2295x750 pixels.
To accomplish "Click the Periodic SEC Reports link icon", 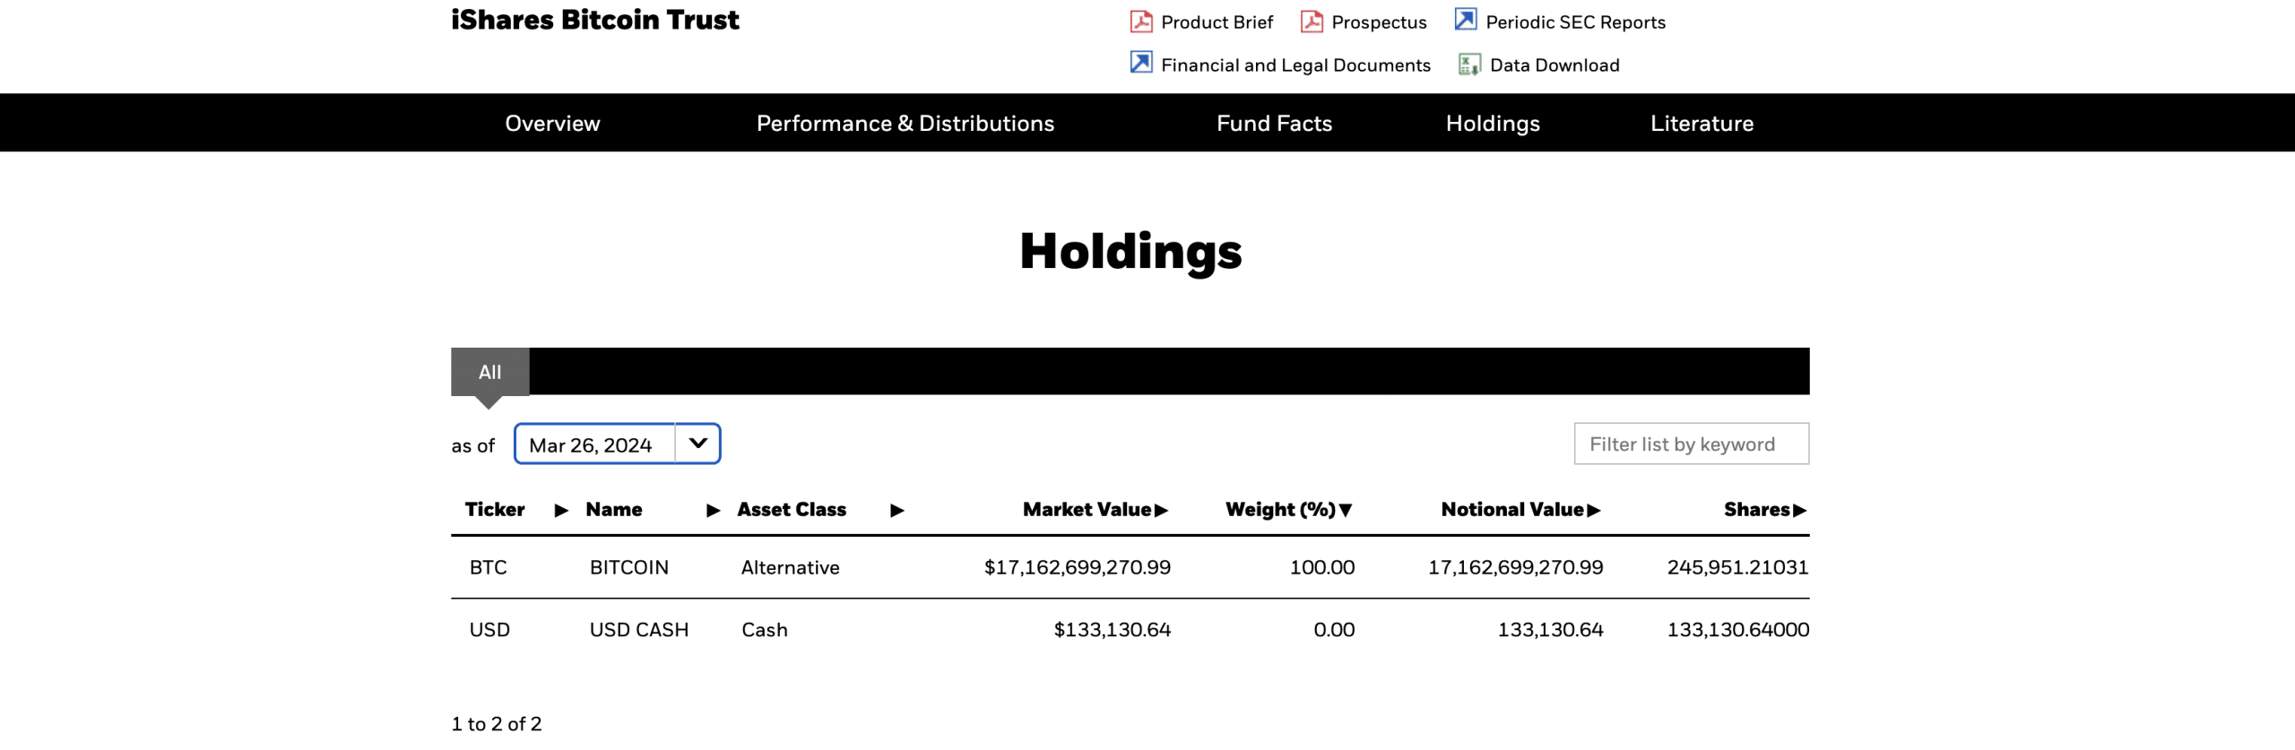I will pos(1465,20).
